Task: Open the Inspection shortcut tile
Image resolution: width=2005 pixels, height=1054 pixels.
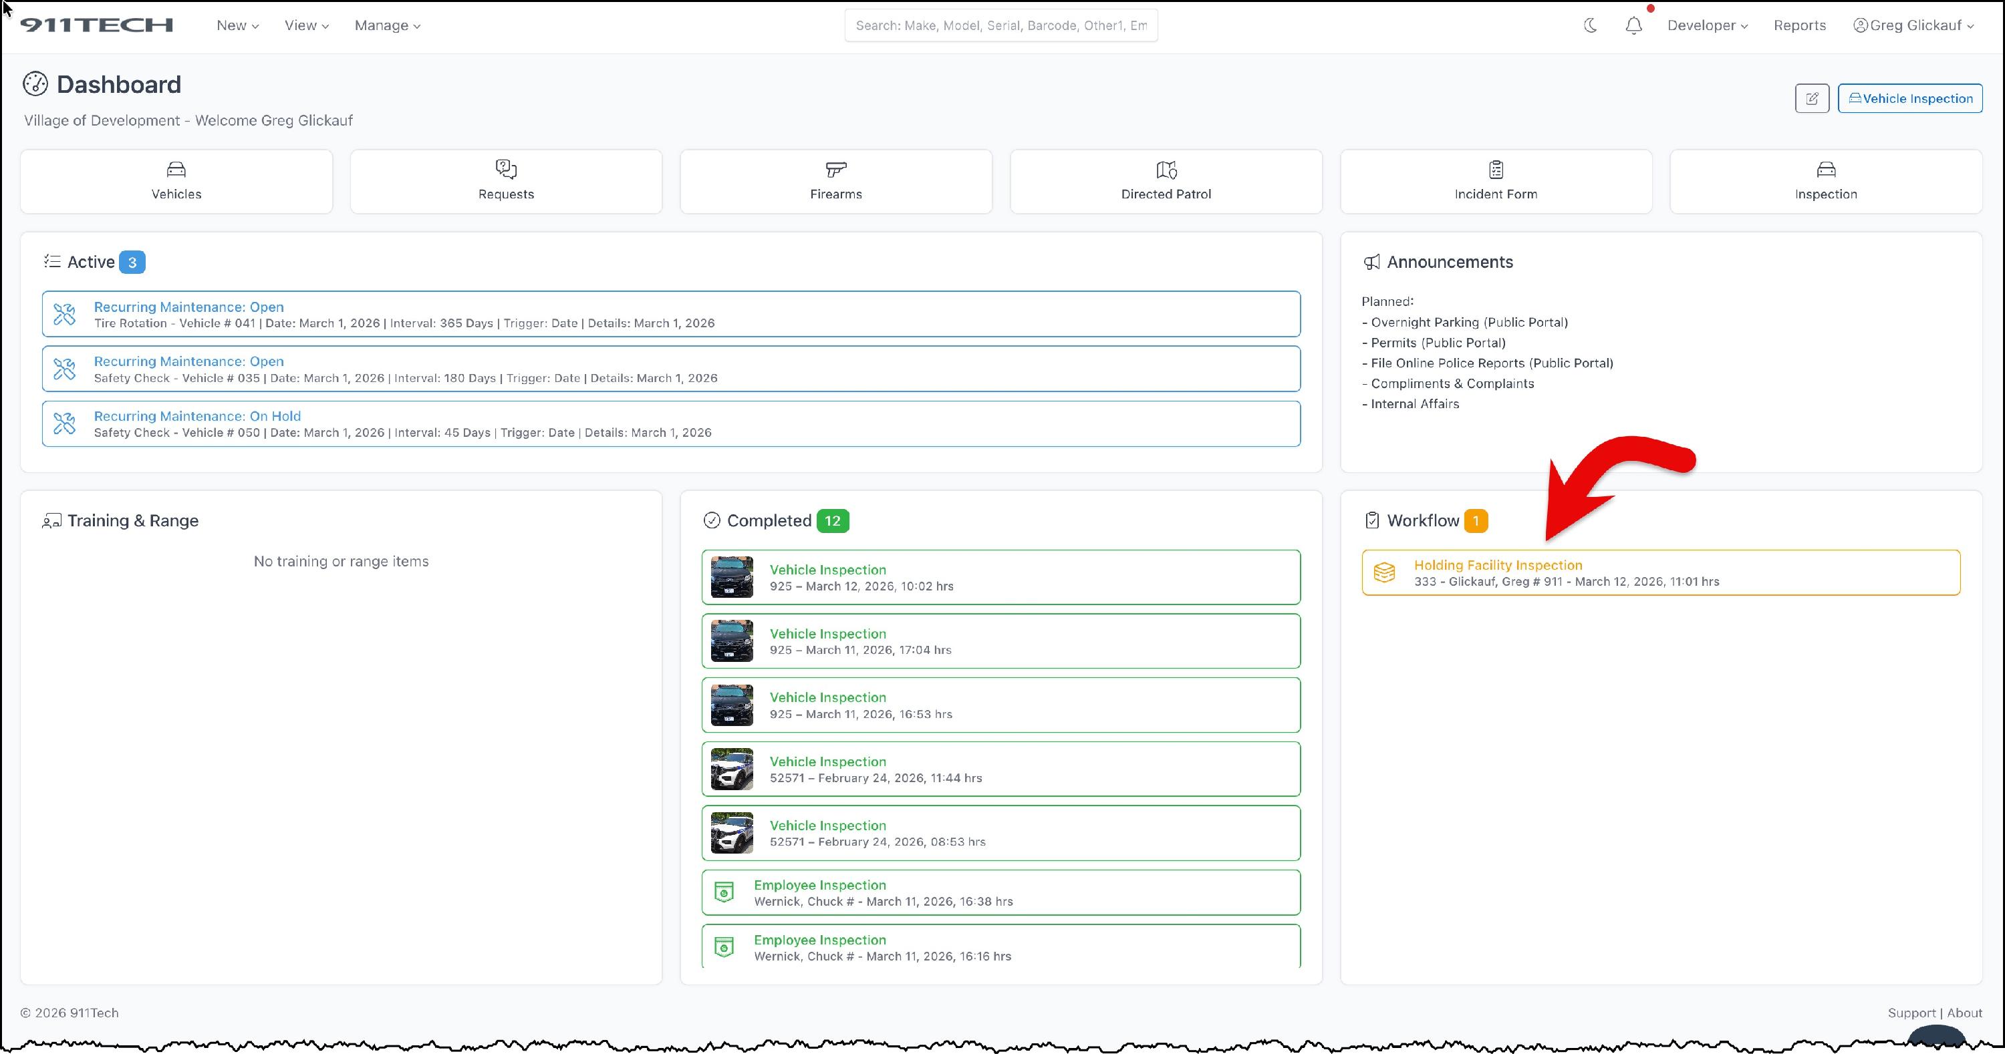Action: (1826, 181)
